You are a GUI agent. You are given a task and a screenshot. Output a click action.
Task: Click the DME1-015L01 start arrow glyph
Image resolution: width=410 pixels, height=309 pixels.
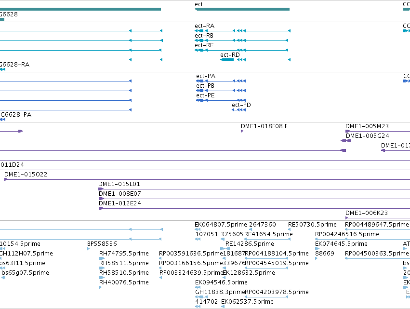point(101,189)
